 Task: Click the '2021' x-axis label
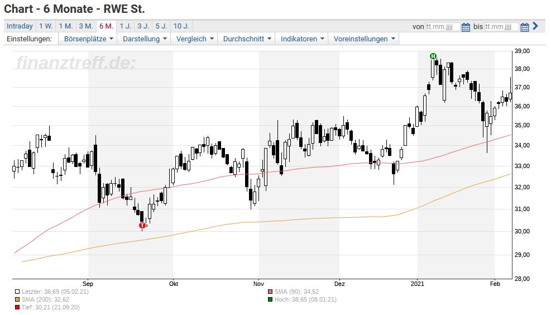coord(418,284)
